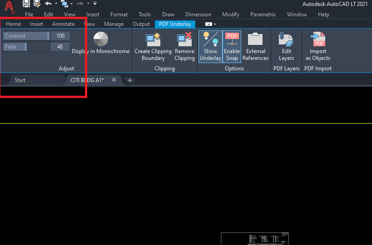Viewport: 372px width, 245px height.
Task: Click the Save icon in quick access toolbar
Action: (x=26, y=3)
